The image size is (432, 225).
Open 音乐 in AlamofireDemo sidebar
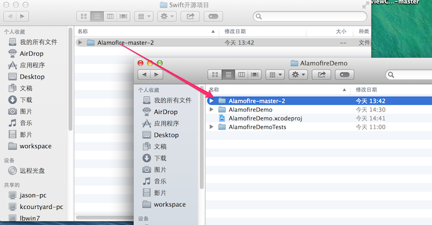154,181
